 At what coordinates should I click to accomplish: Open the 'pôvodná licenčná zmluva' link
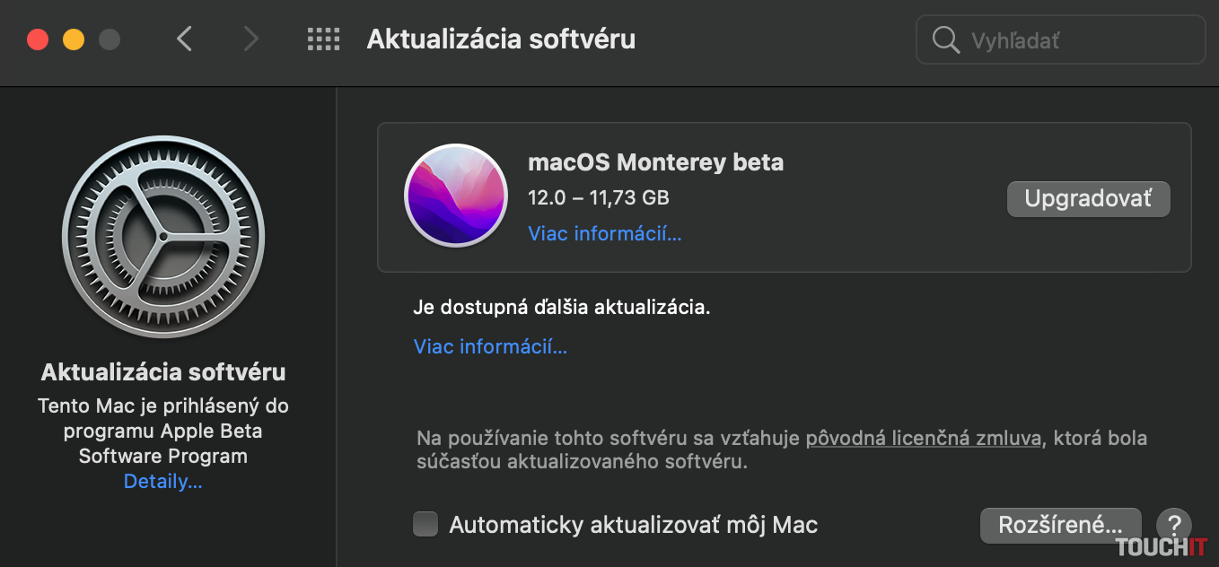click(923, 439)
